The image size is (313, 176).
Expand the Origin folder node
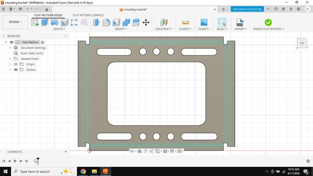pos(10,64)
